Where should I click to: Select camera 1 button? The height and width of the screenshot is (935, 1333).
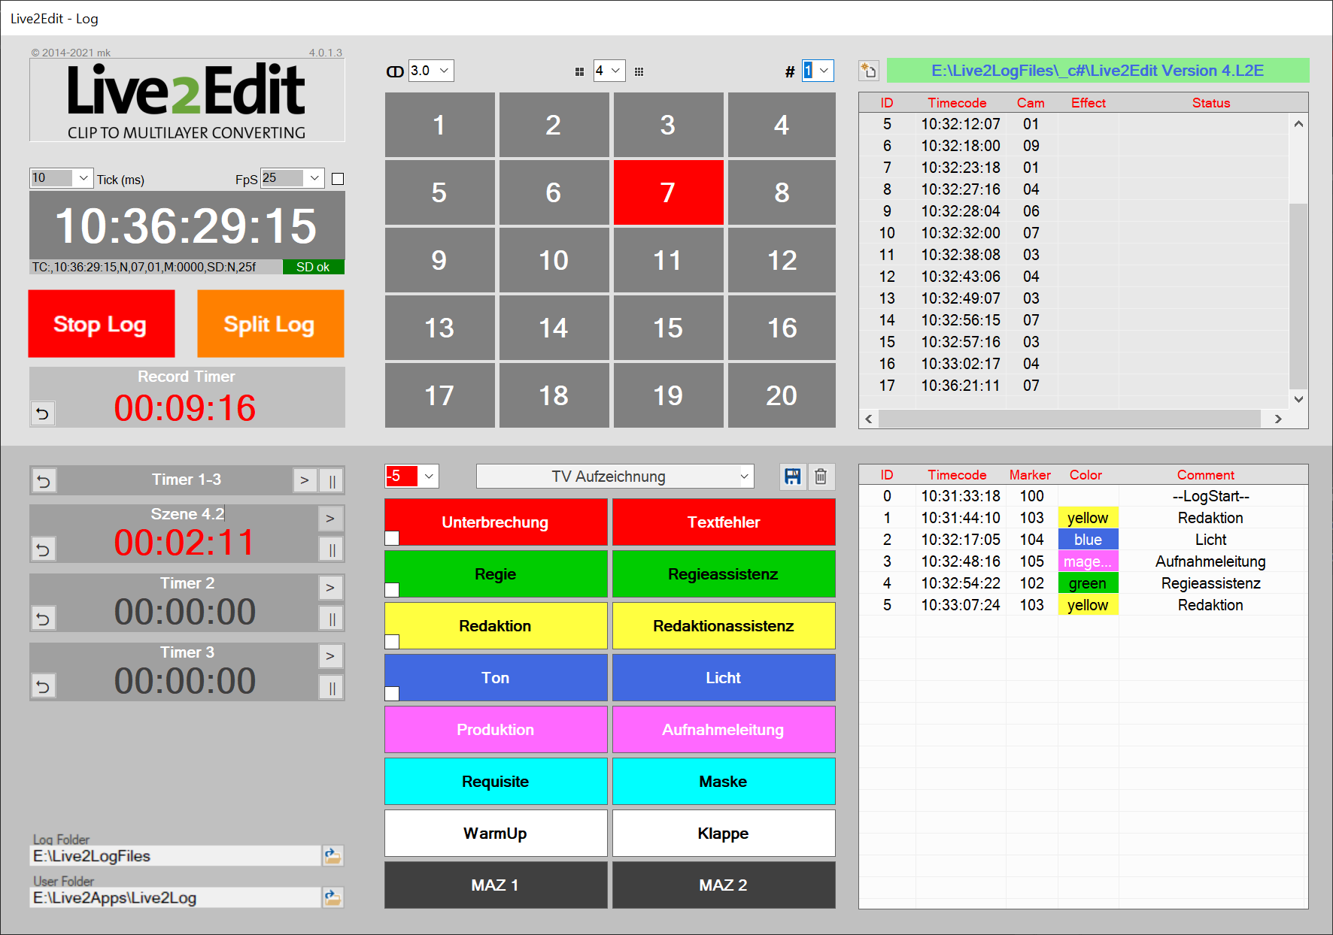[x=439, y=125]
